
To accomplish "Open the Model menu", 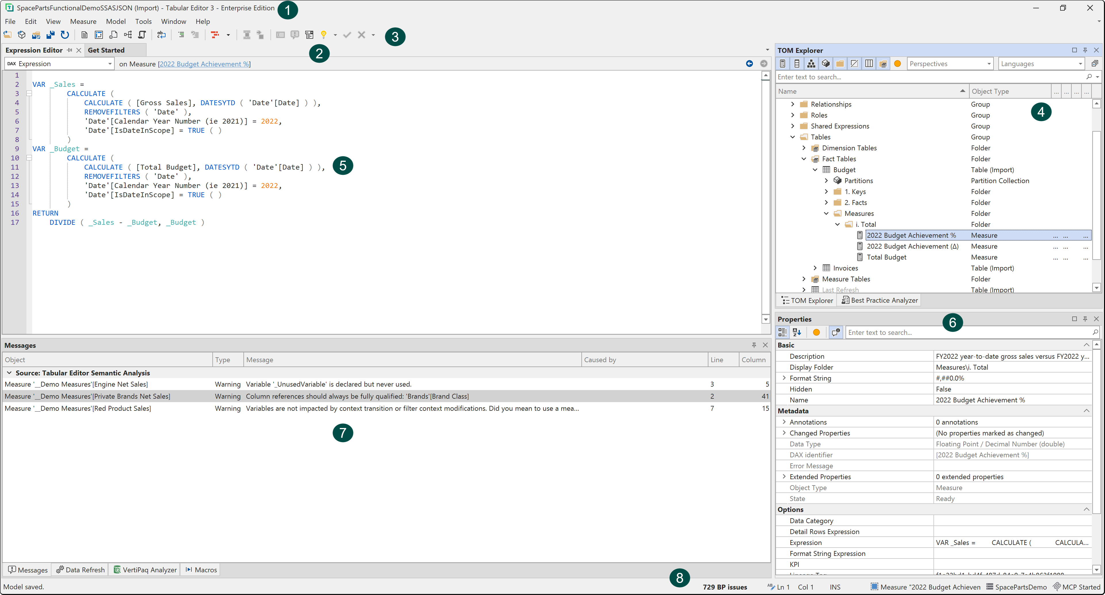I will tap(116, 21).
